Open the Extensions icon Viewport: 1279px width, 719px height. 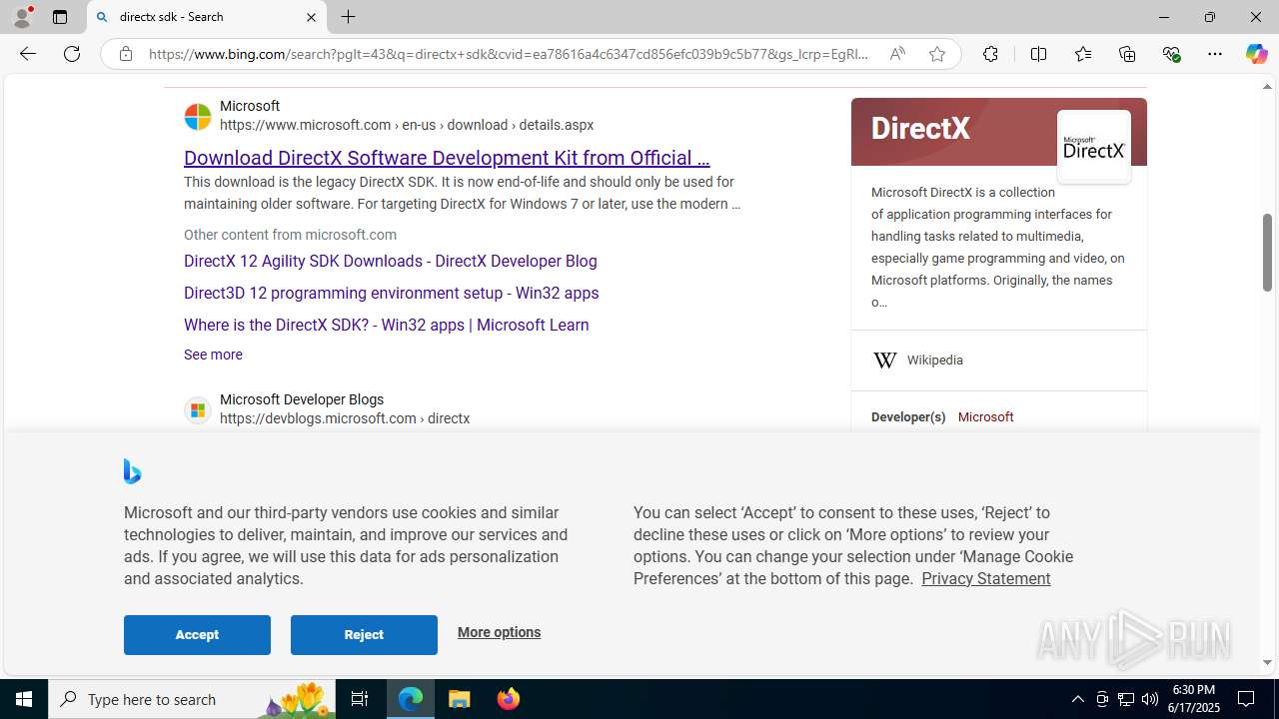pyautogui.click(x=990, y=54)
